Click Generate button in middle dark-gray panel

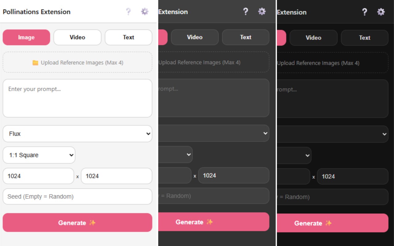[214, 222]
